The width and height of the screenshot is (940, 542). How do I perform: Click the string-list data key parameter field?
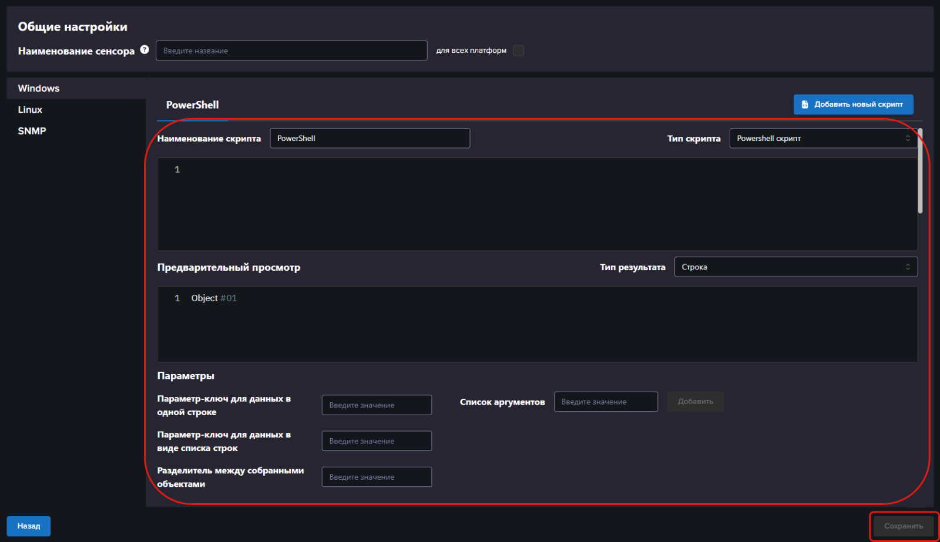click(x=377, y=441)
